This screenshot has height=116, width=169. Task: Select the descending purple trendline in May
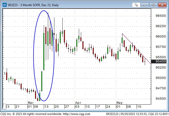137,48
